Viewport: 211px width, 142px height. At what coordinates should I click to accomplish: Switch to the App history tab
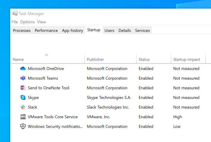(73, 30)
